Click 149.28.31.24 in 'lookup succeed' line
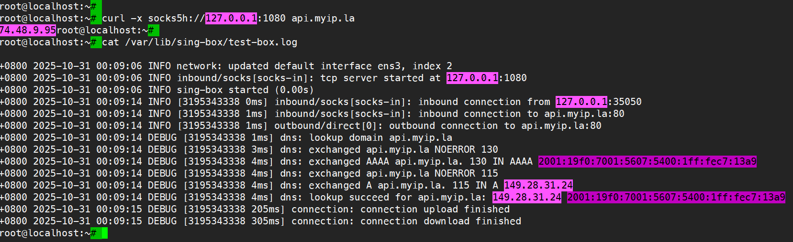 pyautogui.click(x=526, y=197)
